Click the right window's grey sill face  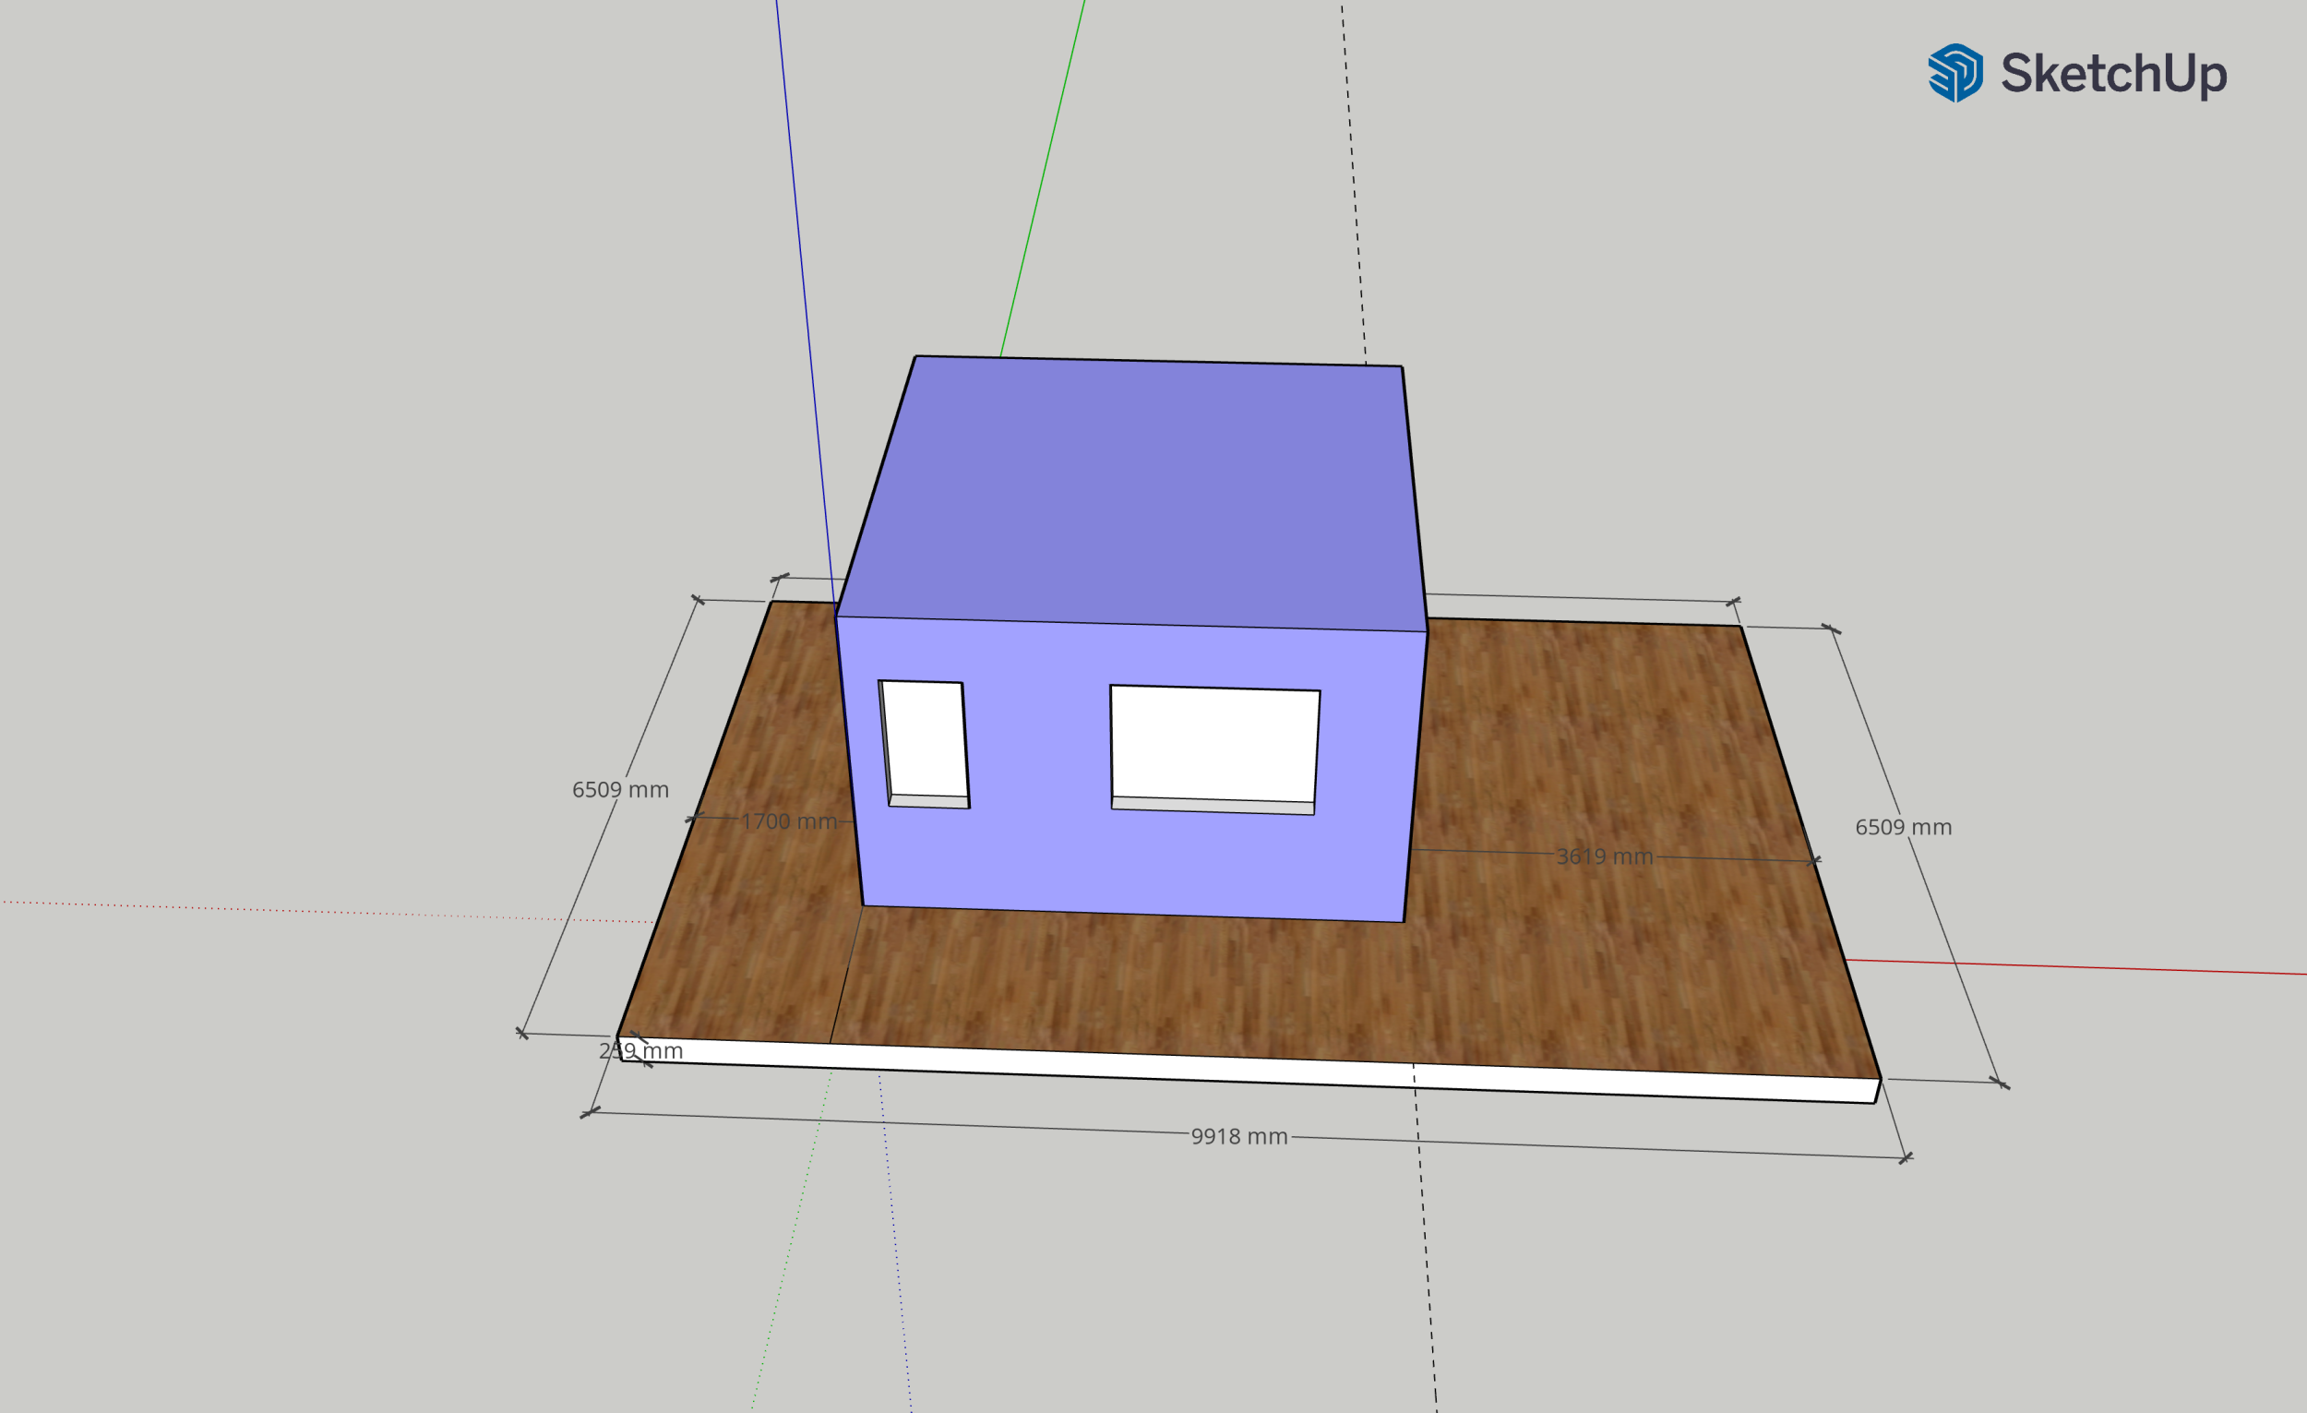[x=1213, y=806]
